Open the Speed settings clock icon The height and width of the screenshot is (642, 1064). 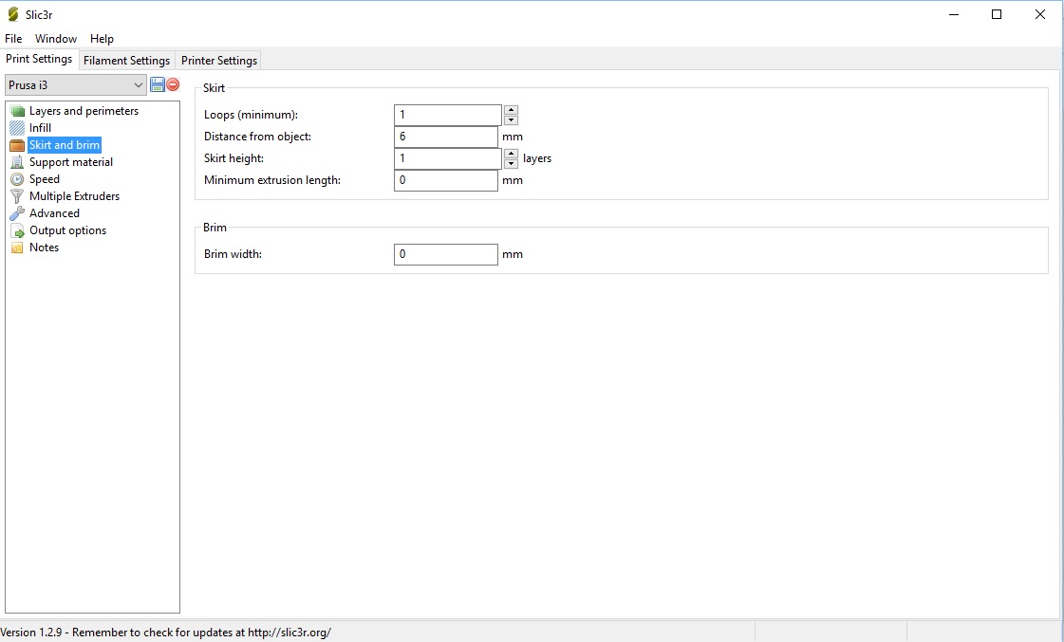17,179
